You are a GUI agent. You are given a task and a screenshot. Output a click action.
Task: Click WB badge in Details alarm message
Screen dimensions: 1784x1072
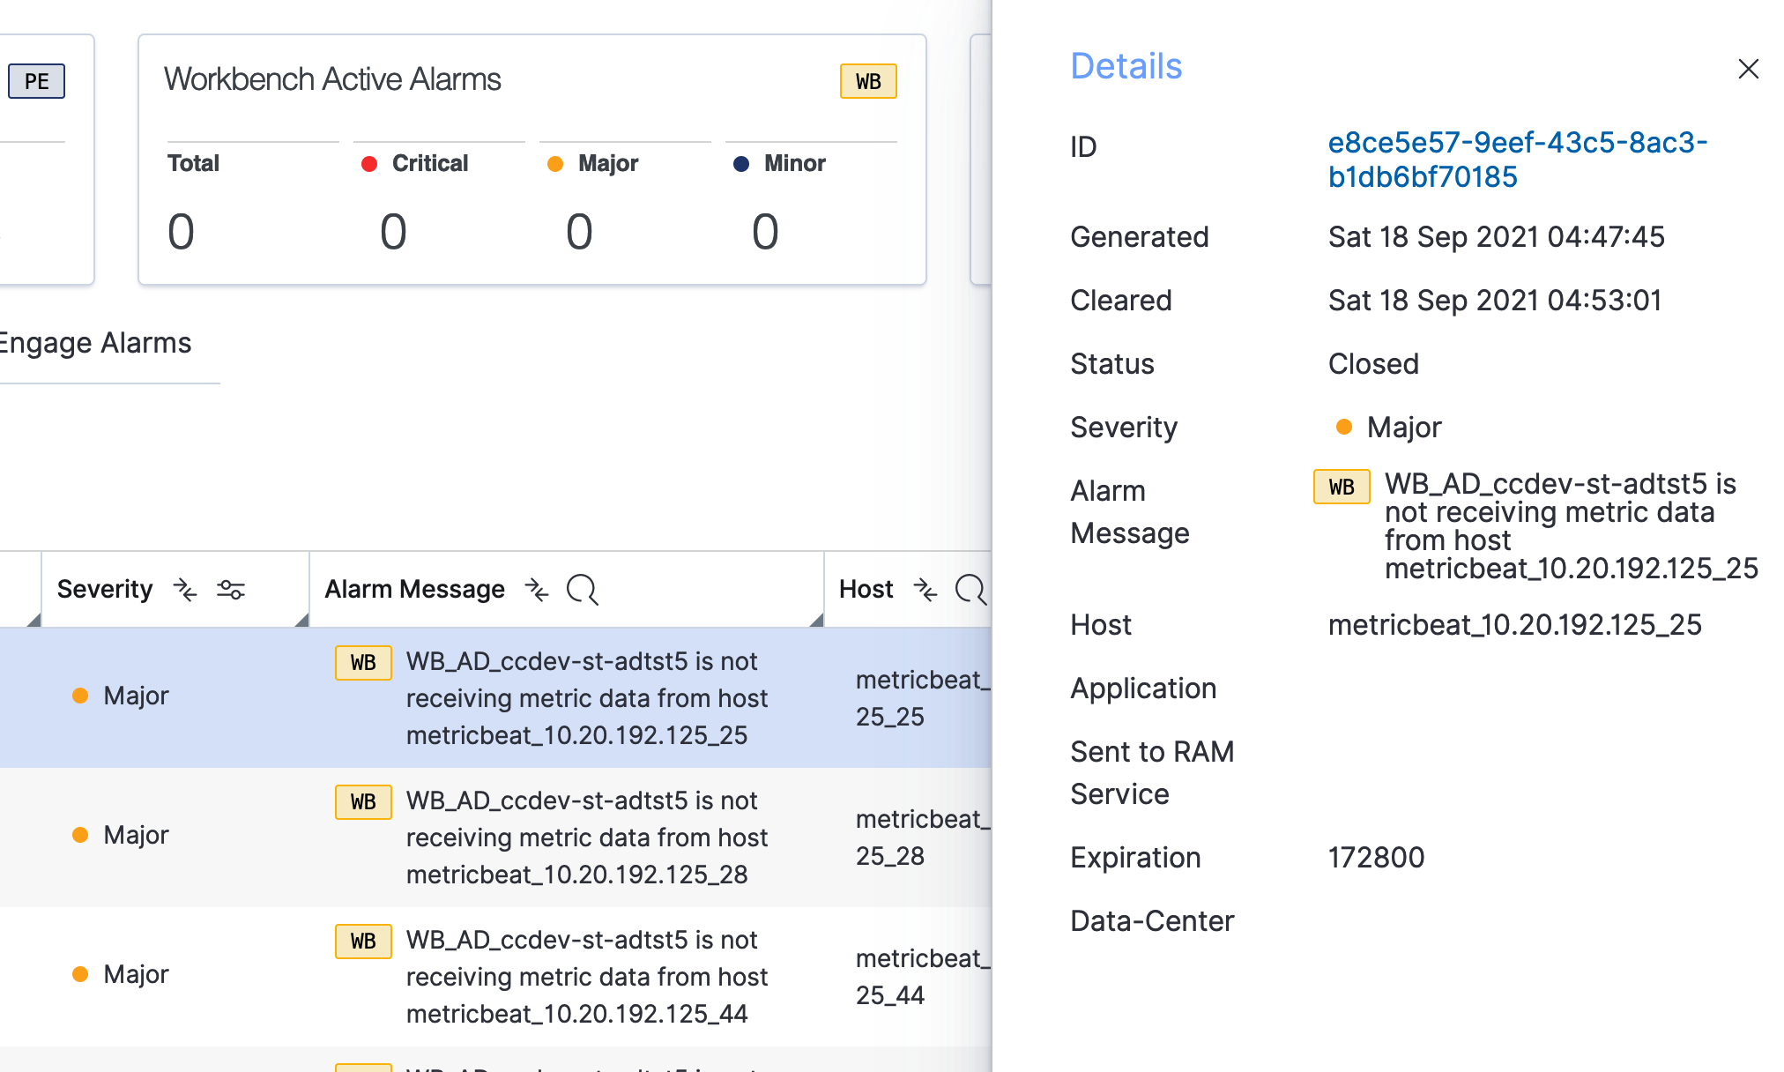pyautogui.click(x=1341, y=487)
